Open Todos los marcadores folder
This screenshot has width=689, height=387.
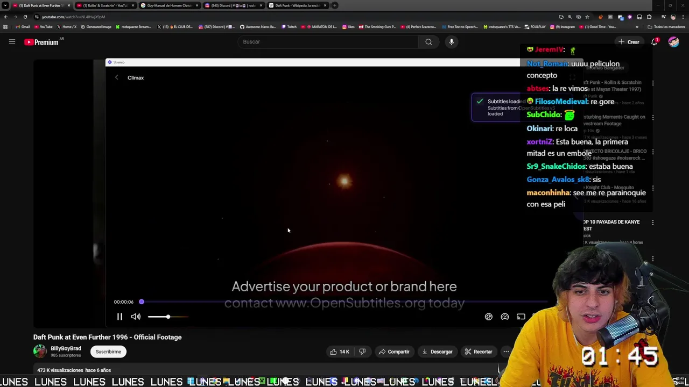tap(666, 27)
